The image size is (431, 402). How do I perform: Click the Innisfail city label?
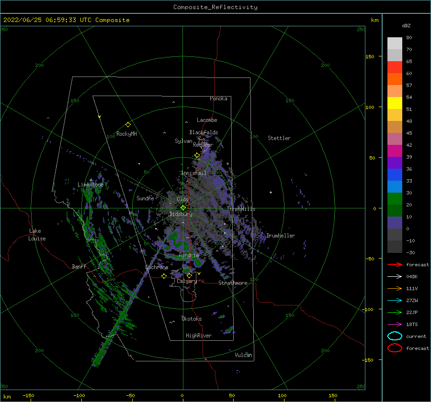point(193,173)
